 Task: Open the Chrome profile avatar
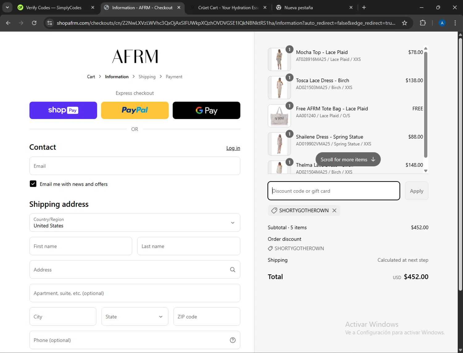point(442,23)
